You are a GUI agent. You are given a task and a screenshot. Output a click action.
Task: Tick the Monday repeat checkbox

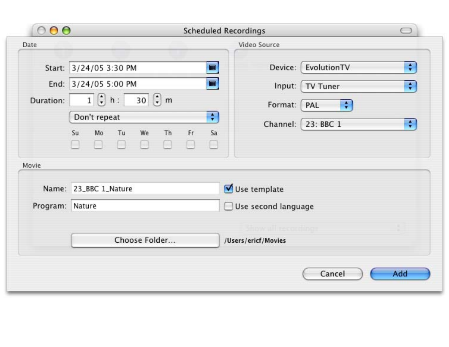(98, 145)
